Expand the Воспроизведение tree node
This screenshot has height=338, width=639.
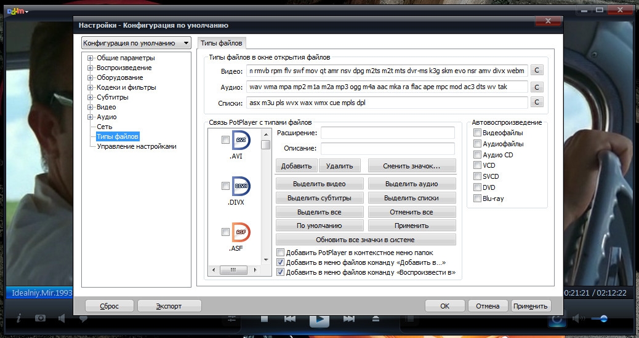point(90,68)
